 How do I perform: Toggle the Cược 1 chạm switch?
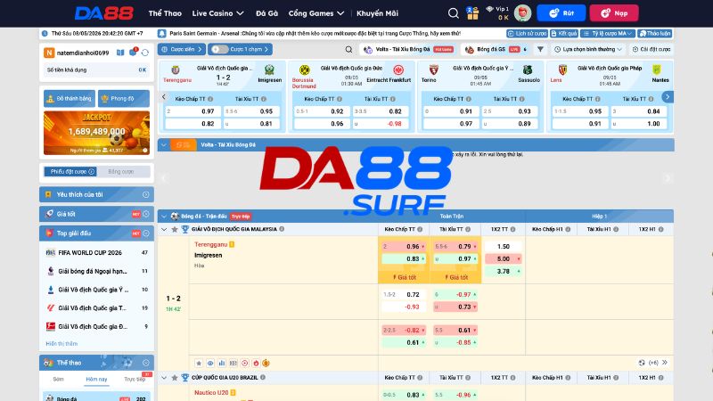220,49
